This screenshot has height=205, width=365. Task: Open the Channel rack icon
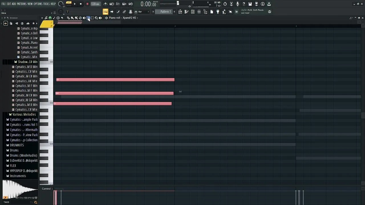coord(193,12)
